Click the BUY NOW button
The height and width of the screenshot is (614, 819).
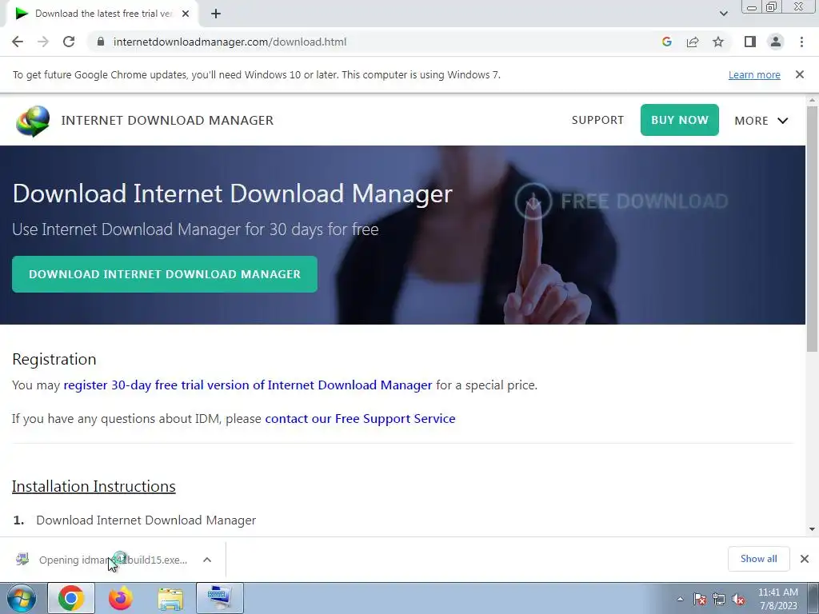pyautogui.click(x=680, y=120)
